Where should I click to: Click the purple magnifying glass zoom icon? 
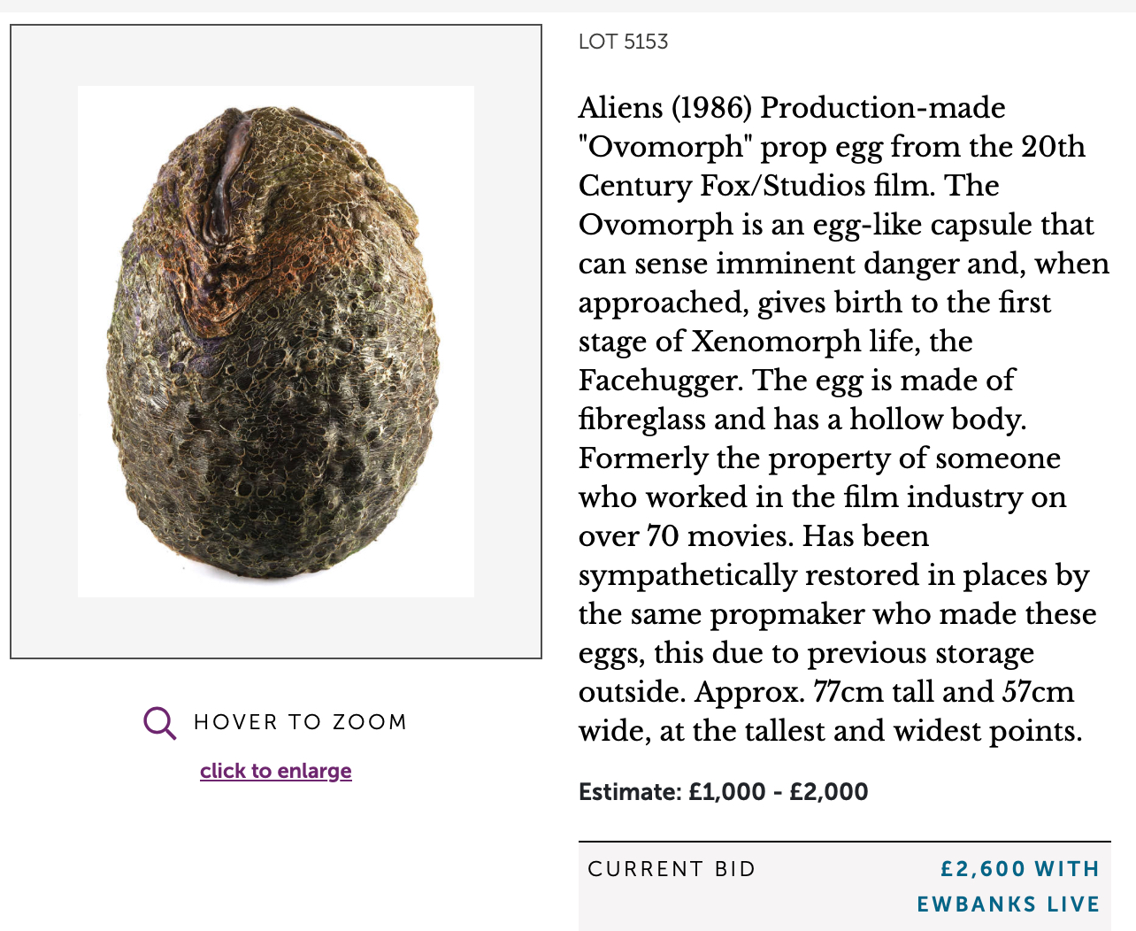pyautogui.click(x=160, y=722)
